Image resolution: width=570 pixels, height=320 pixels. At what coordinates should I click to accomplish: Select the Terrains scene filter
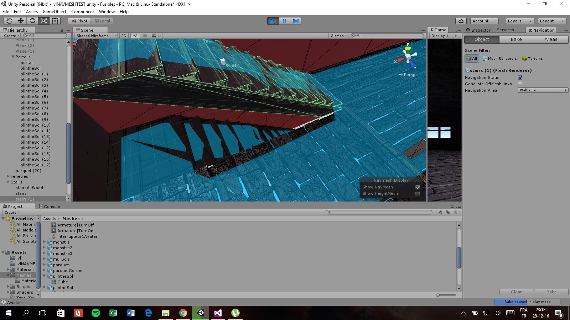pyautogui.click(x=532, y=58)
